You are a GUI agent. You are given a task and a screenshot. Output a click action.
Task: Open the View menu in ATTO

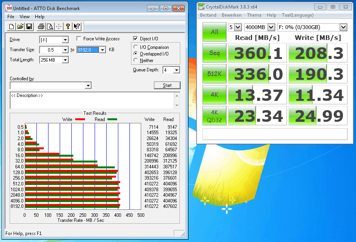click(25, 17)
